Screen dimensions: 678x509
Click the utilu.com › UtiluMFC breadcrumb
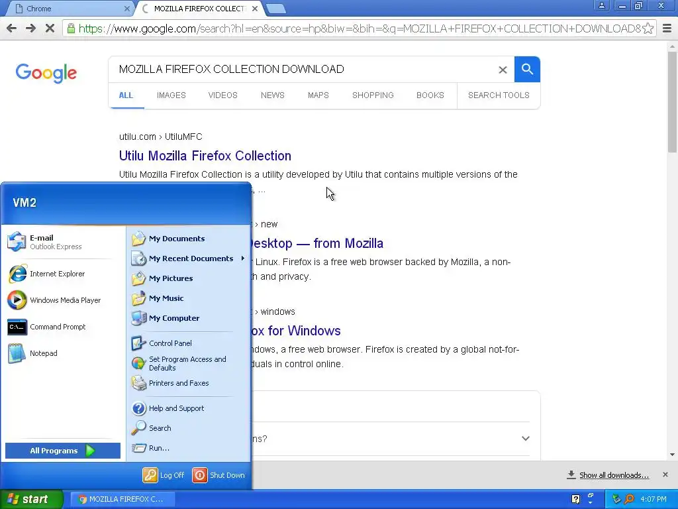(x=160, y=137)
